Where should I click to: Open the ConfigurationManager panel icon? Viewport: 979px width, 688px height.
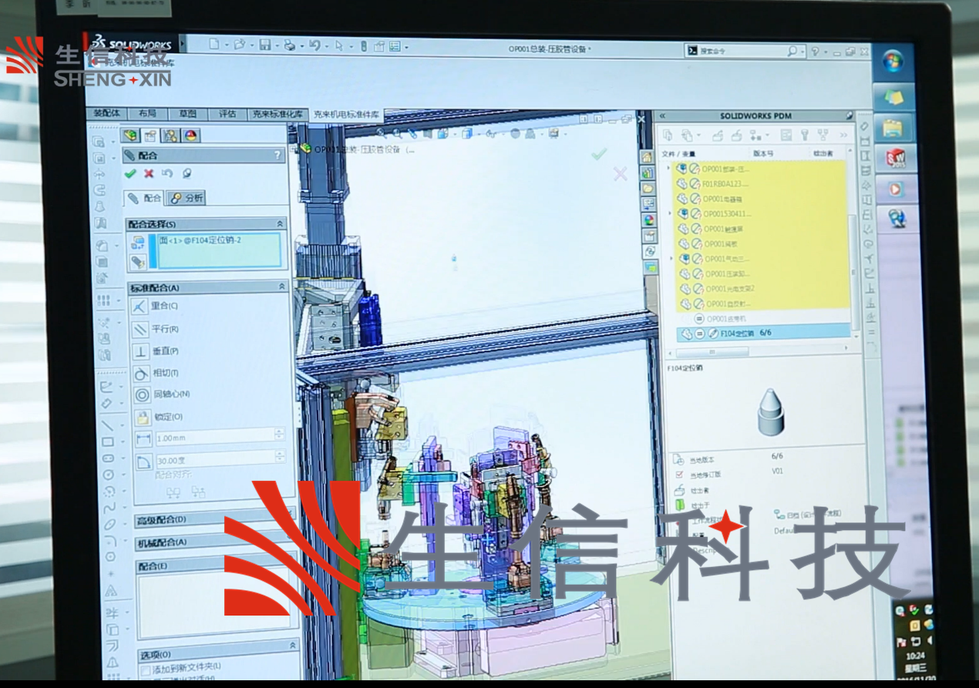coord(170,136)
